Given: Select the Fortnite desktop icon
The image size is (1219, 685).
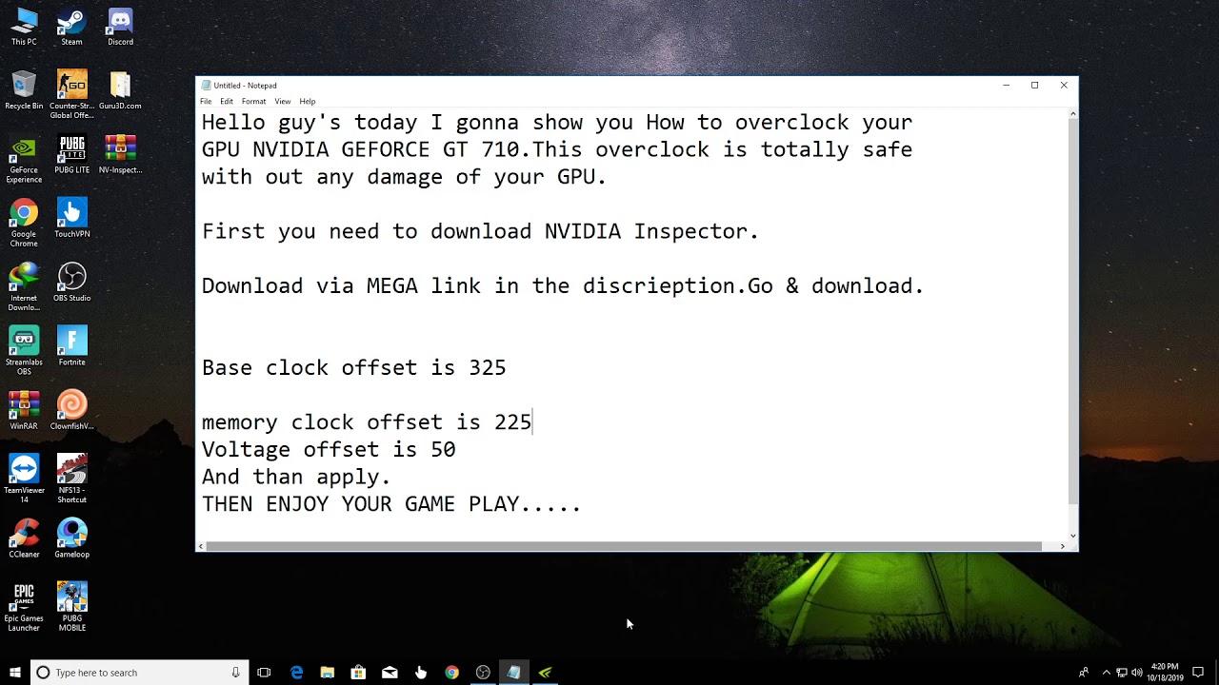Looking at the screenshot, I should click(x=71, y=345).
